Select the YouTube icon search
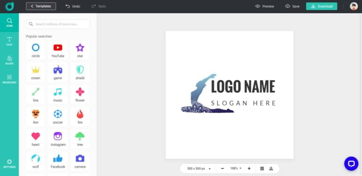362x176 pixels. click(58, 50)
